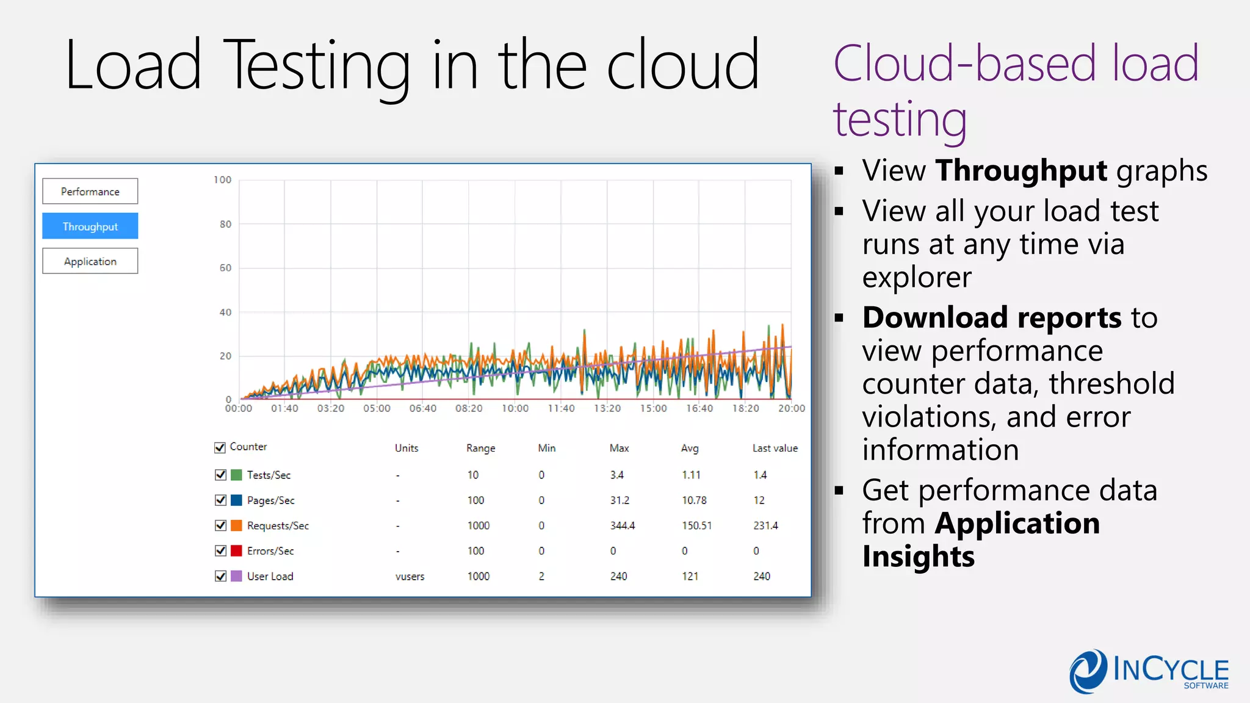Click the 20:00 time axis label

tap(792, 408)
